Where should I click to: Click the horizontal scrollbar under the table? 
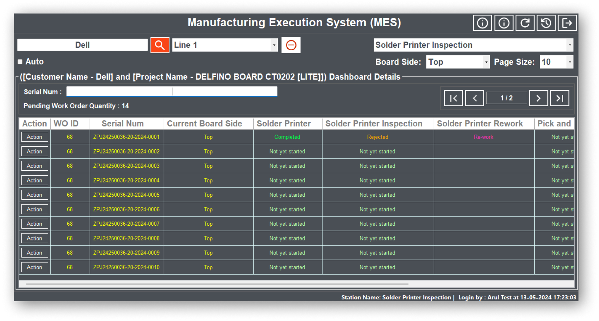(217, 284)
